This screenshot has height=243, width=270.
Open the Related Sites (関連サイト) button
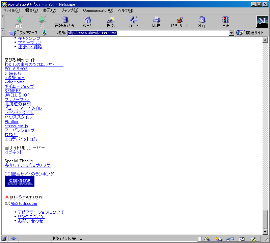tap(250, 32)
